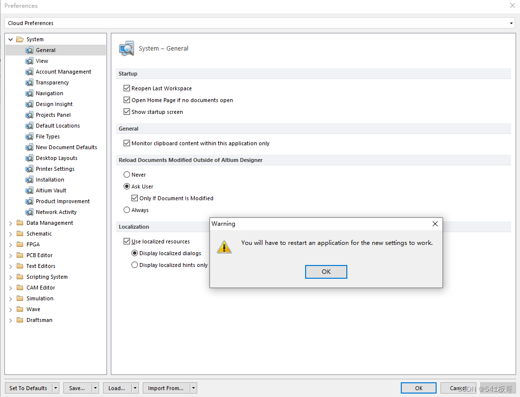Click the Design Insight page icon

tap(29, 104)
